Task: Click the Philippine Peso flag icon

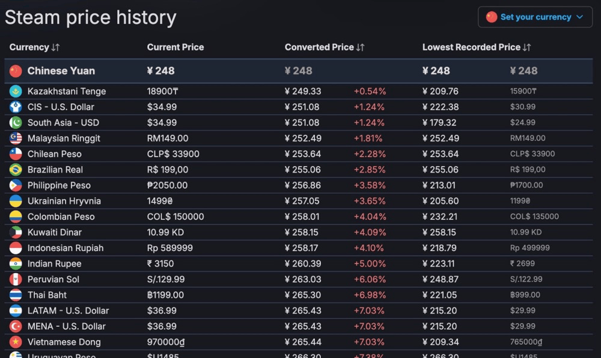Action: click(16, 185)
